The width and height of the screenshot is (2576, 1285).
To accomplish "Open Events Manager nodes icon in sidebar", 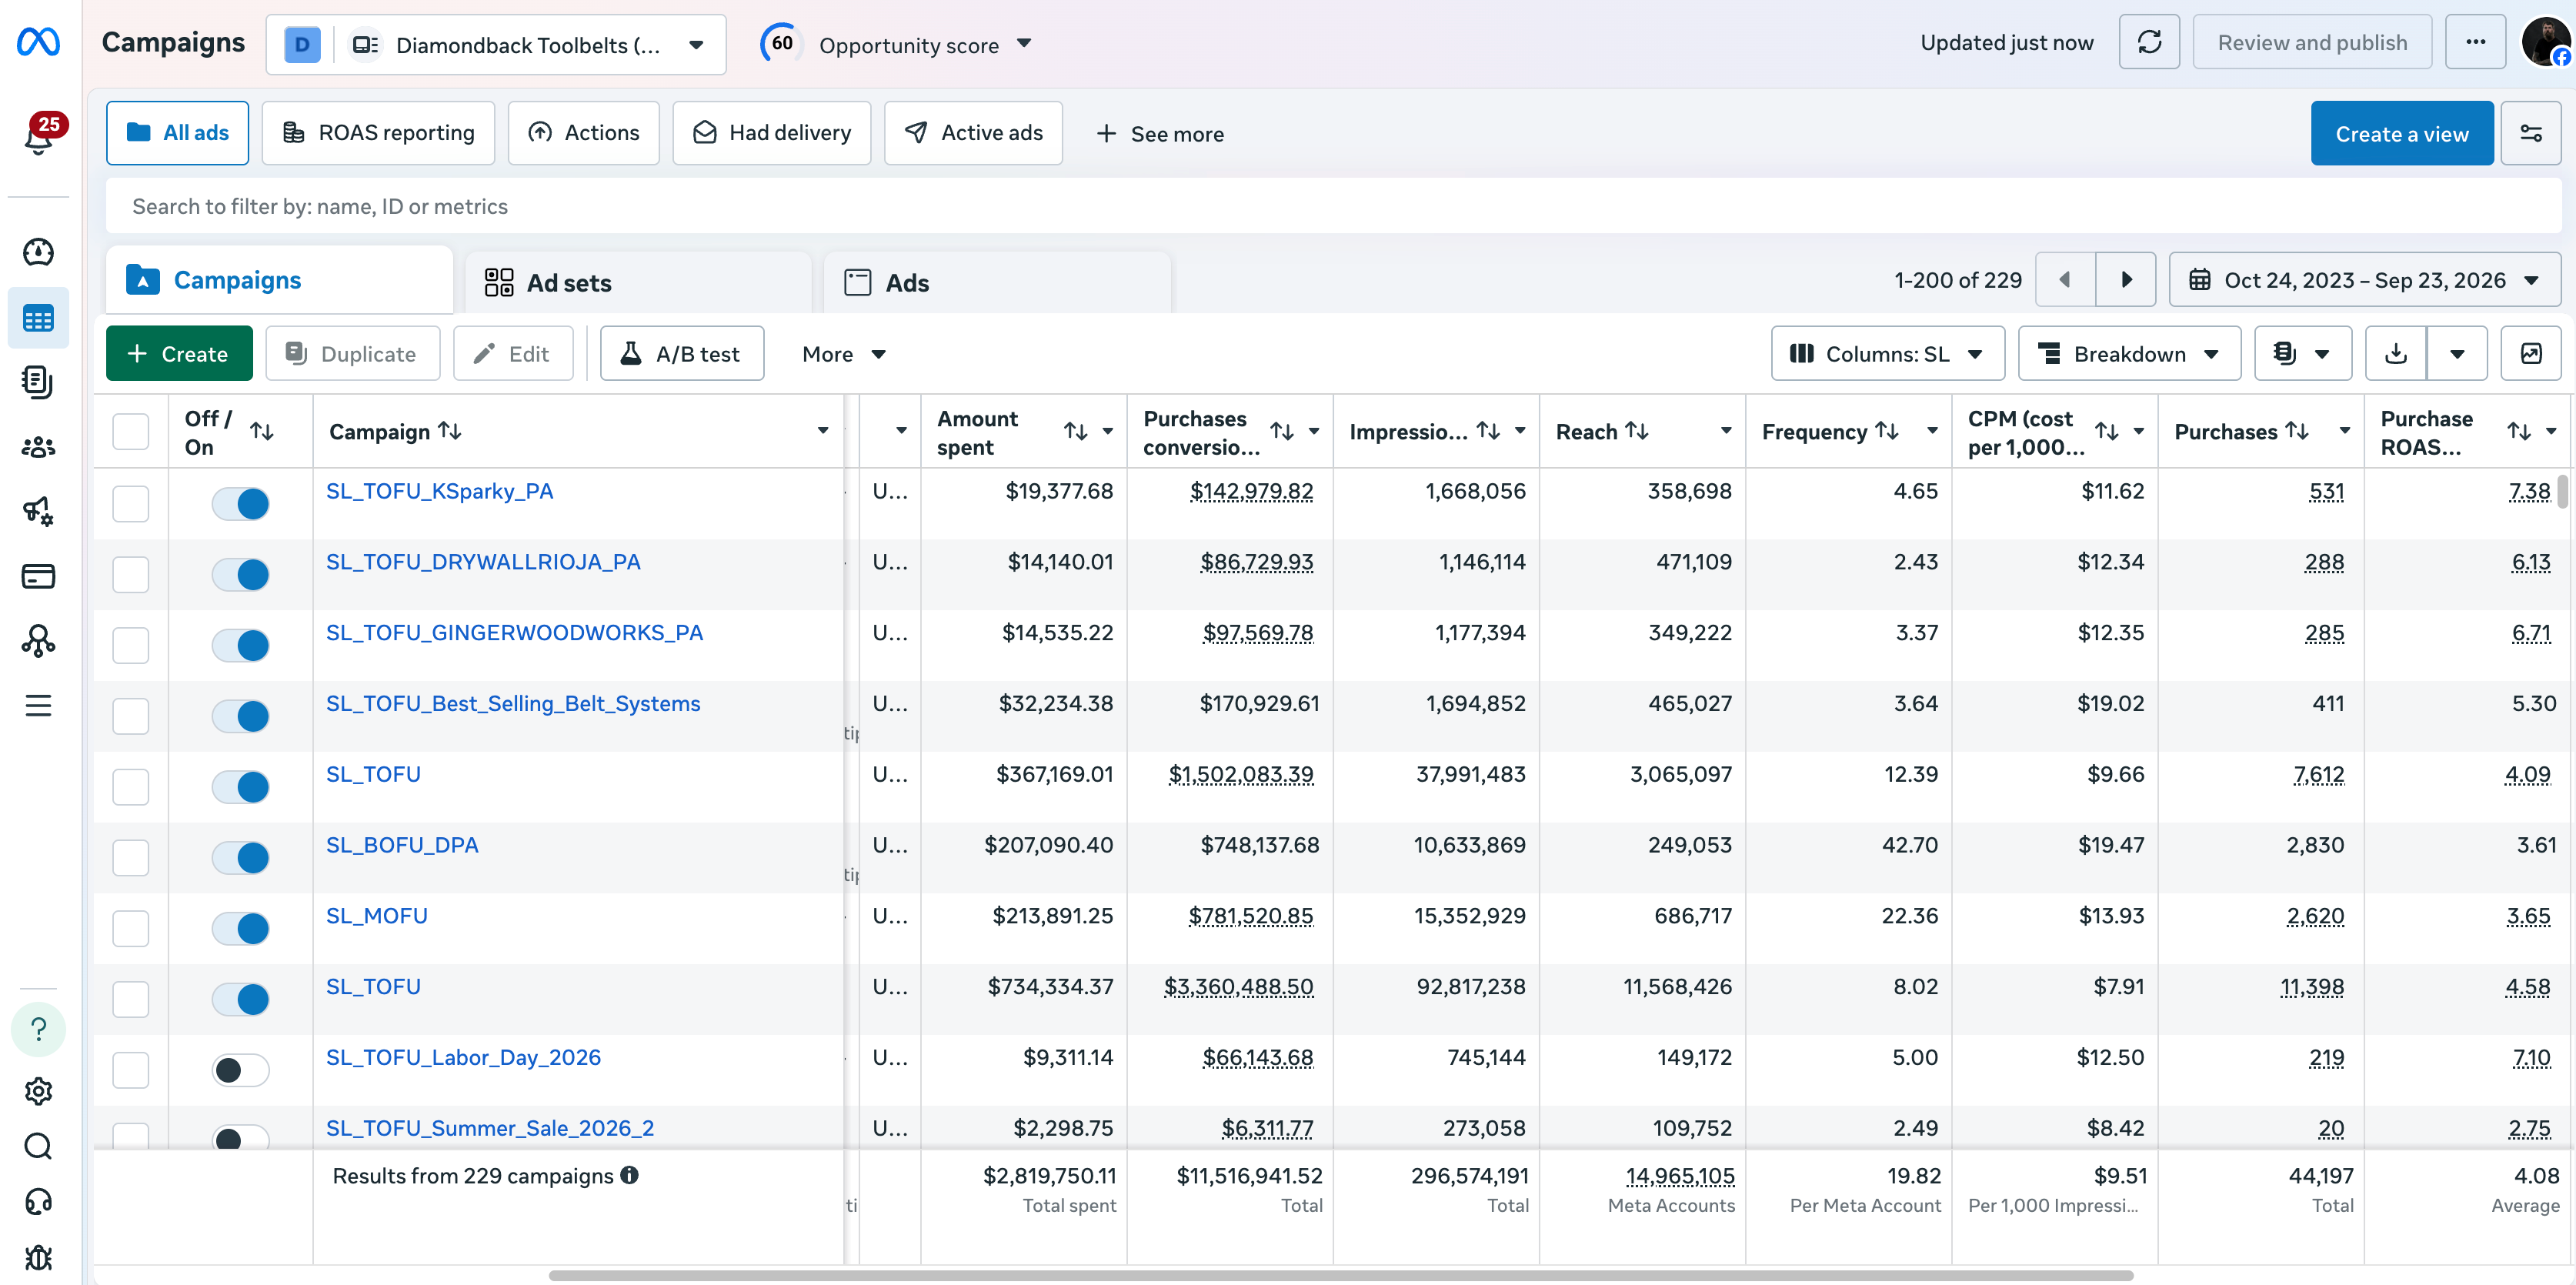I will pos(38,640).
